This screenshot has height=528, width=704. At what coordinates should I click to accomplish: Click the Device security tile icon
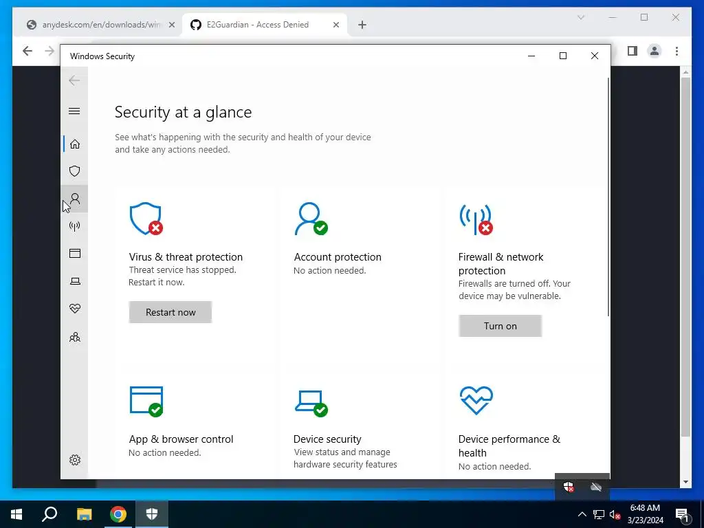coord(311,403)
